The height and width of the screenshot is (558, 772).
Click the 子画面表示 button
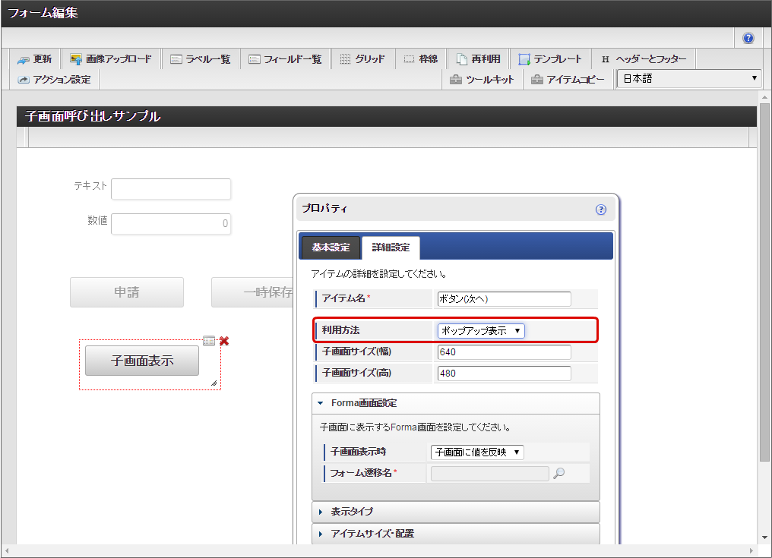click(x=142, y=361)
